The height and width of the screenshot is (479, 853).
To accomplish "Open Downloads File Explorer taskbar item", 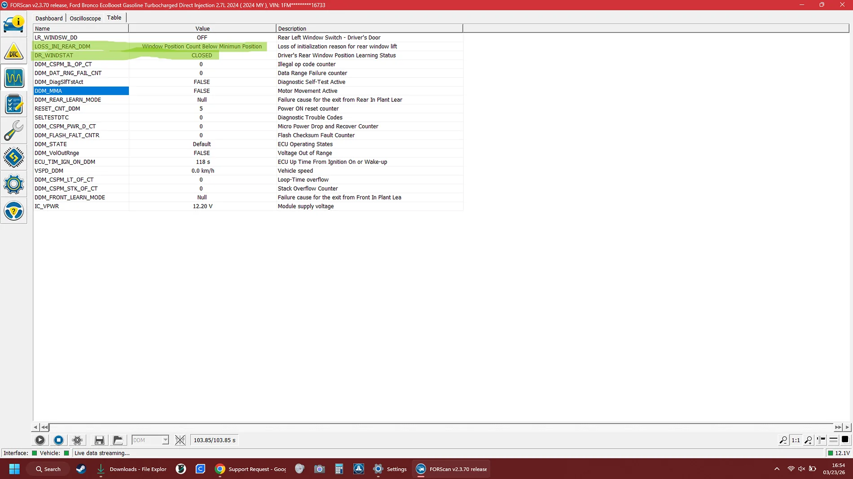I will click(132, 469).
